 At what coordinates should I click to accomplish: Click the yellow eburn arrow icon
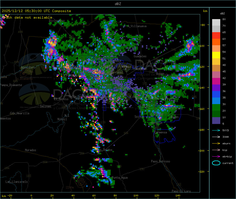tap(216, 143)
